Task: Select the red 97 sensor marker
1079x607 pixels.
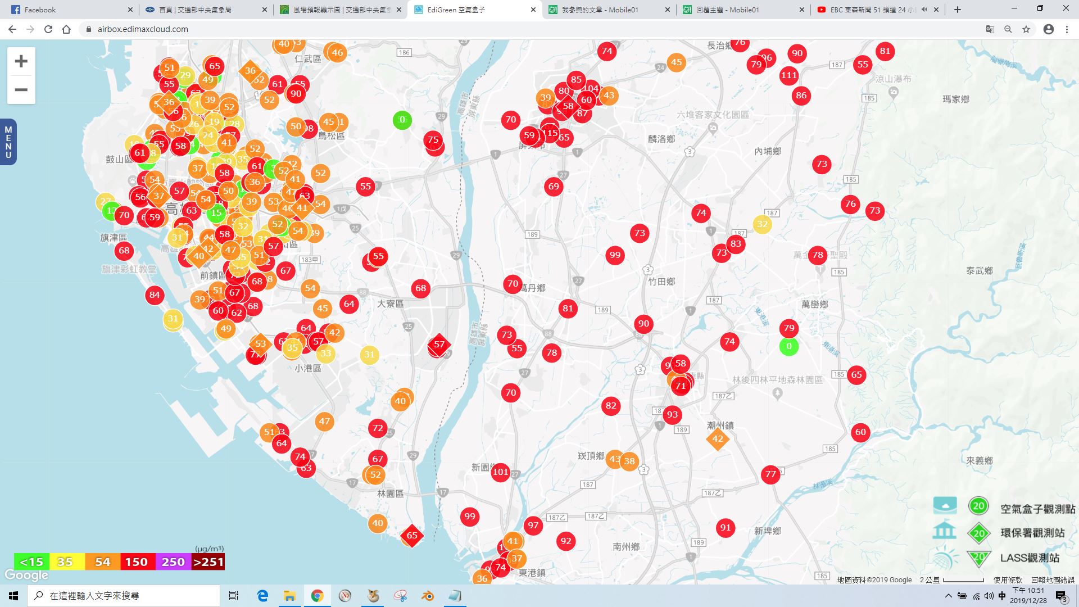Action: [x=533, y=526]
